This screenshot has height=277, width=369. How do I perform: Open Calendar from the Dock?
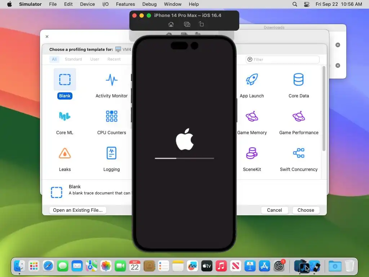pyautogui.click(x=135, y=266)
